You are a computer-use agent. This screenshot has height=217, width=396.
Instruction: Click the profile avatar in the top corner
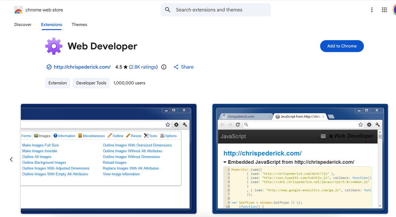click(x=395, y=10)
